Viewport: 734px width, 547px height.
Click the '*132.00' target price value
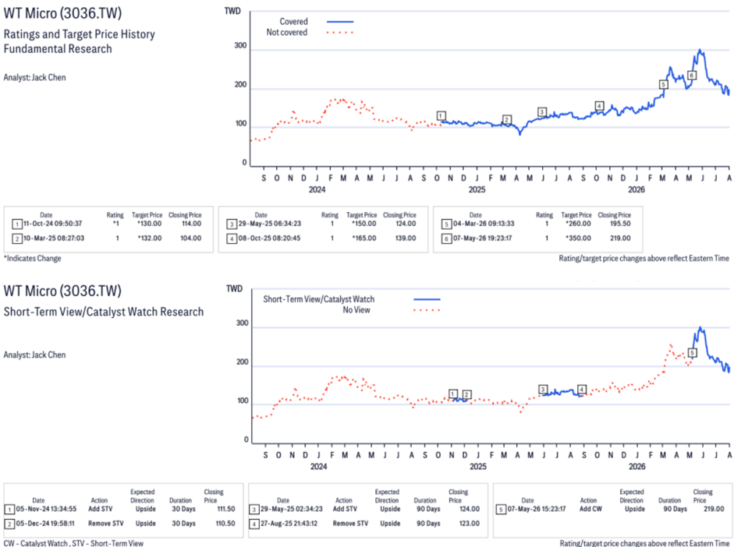pos(149,238)
